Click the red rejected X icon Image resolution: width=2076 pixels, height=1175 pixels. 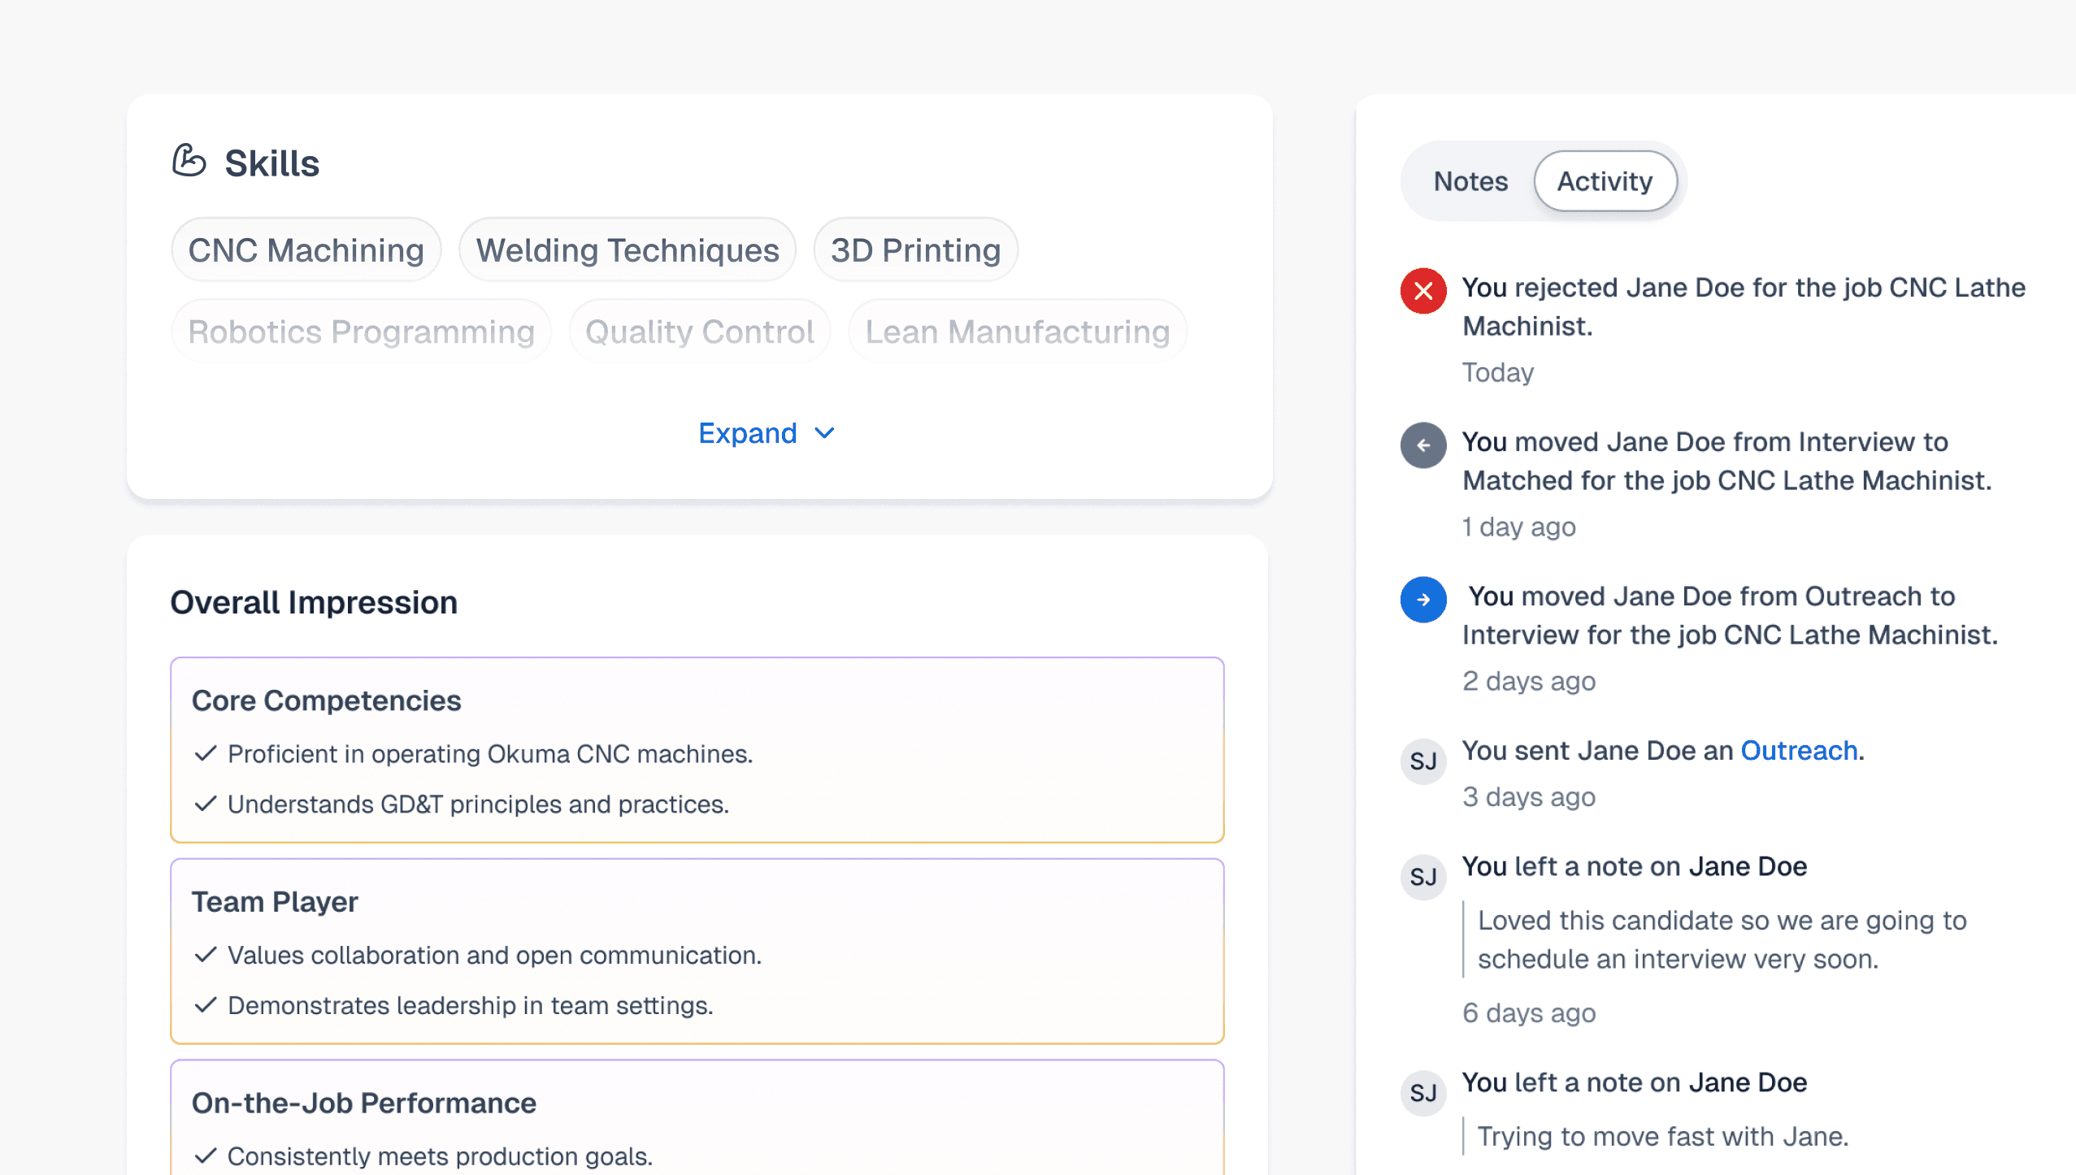(1422, 290)
